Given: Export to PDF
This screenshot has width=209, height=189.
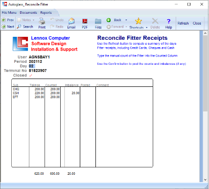Looking at the screenshot, I should (85, 24).
